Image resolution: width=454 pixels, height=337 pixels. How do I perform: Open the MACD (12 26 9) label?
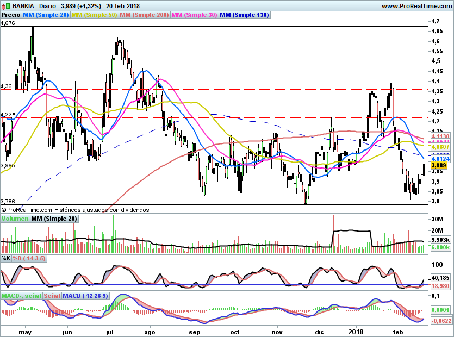tap(85, 296)
